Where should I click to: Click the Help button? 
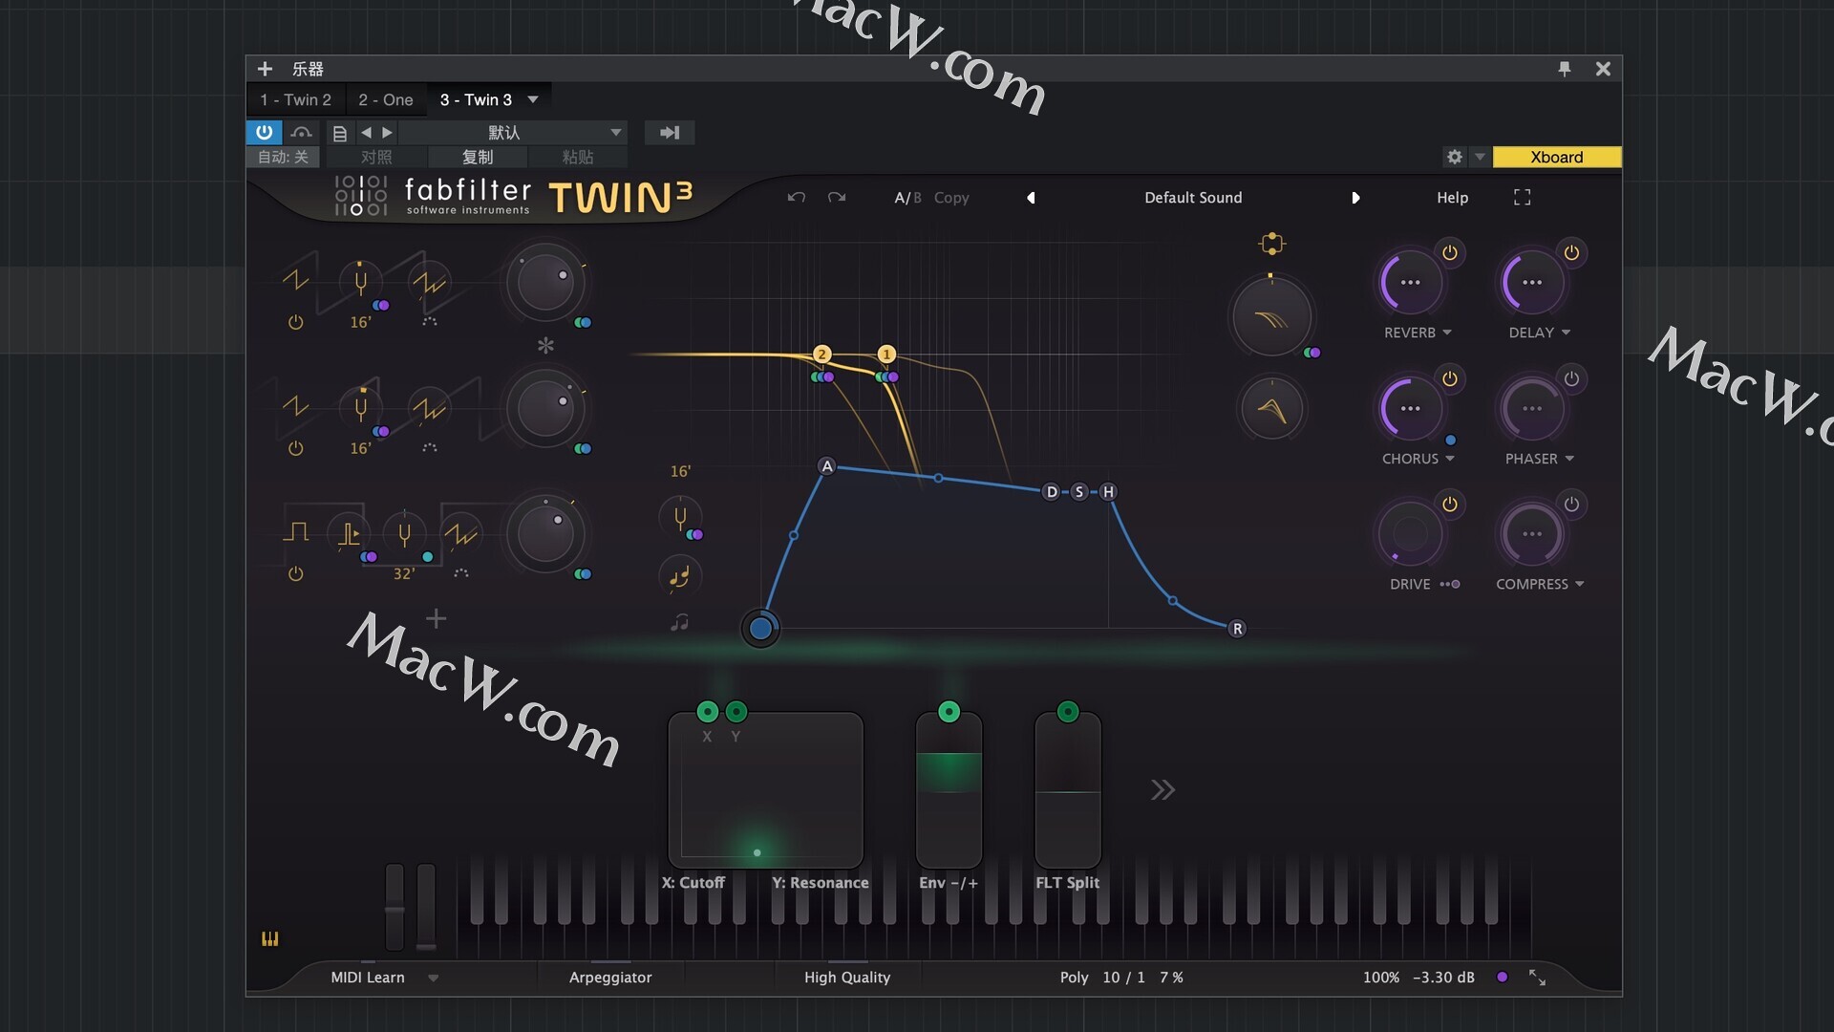(x=1452, y=198)
